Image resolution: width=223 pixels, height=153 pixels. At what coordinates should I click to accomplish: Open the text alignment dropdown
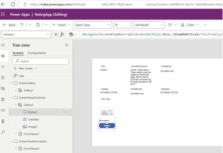172,25
